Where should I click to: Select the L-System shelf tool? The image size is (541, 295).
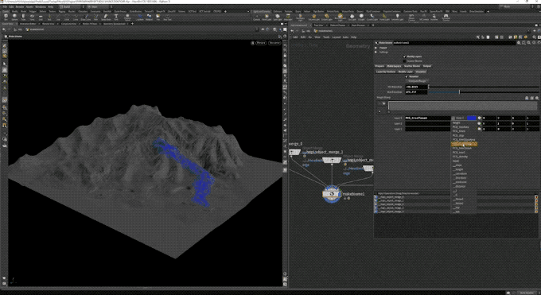click(140, 17)
